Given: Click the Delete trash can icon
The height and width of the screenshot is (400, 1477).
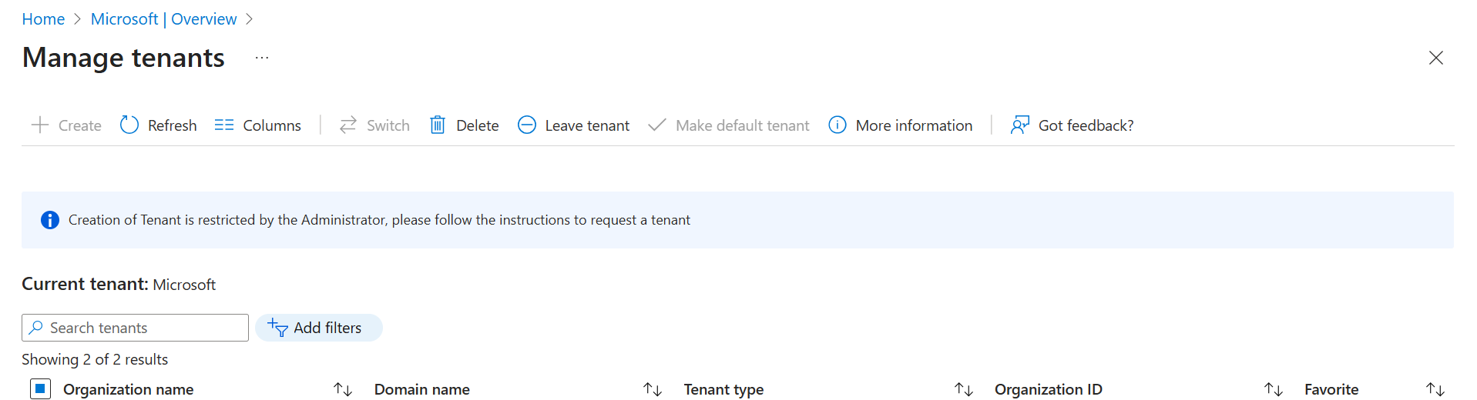Looking at the screenshot, I should [x=438, y=125].
